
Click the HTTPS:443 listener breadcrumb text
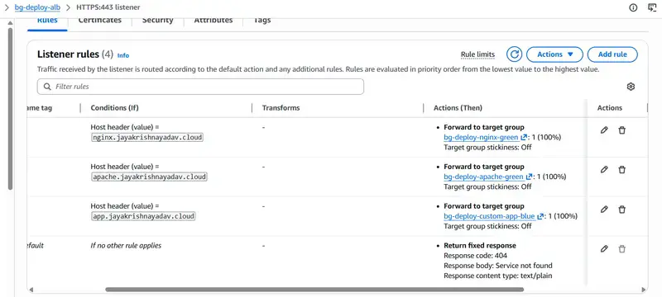tap(108, 7)
